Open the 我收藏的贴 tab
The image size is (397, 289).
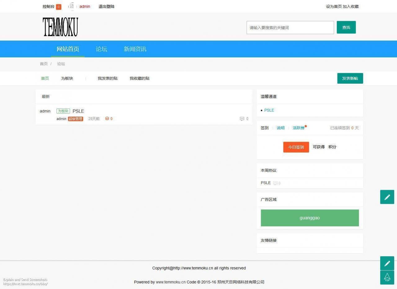[x=140, y=78]
